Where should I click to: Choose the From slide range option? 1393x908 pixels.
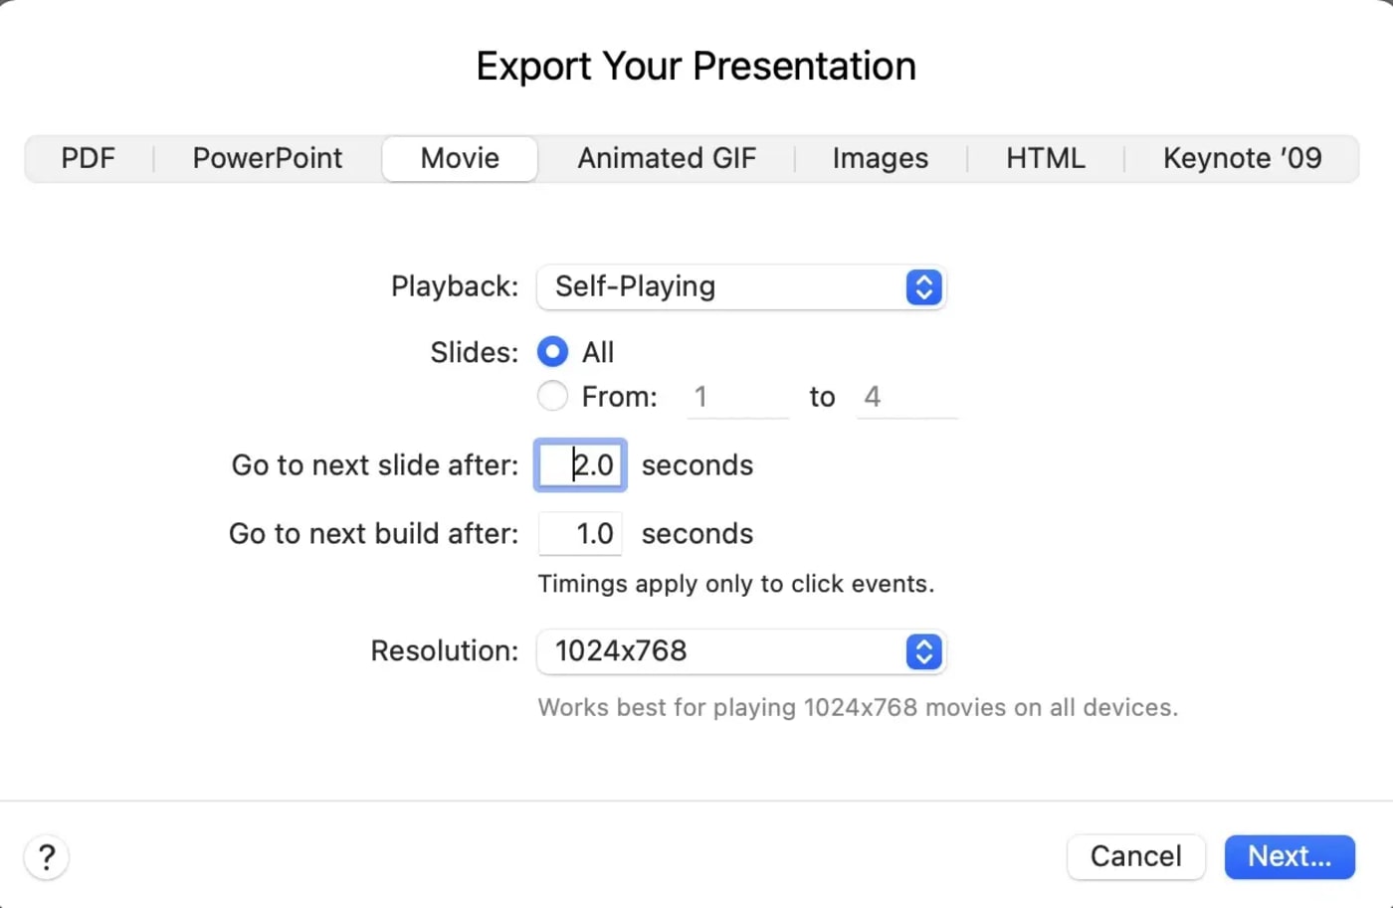pos(552,395)
